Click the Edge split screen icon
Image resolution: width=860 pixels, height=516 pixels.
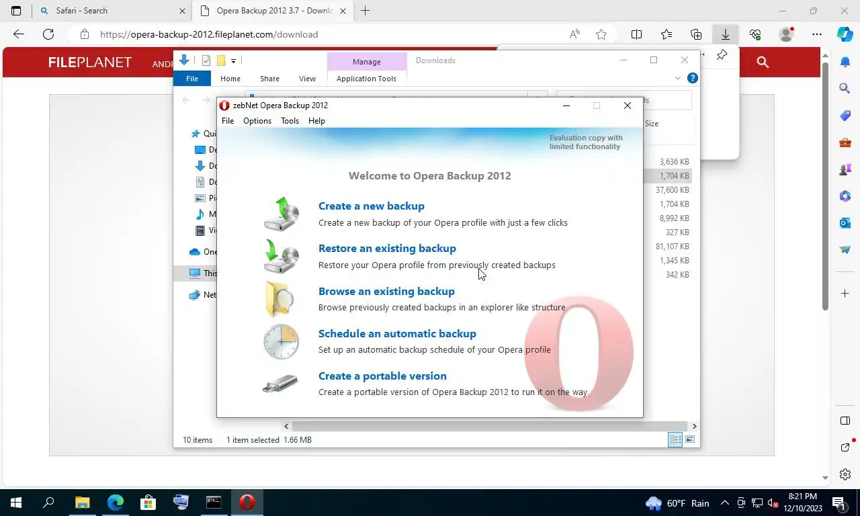tap(636, 34)
